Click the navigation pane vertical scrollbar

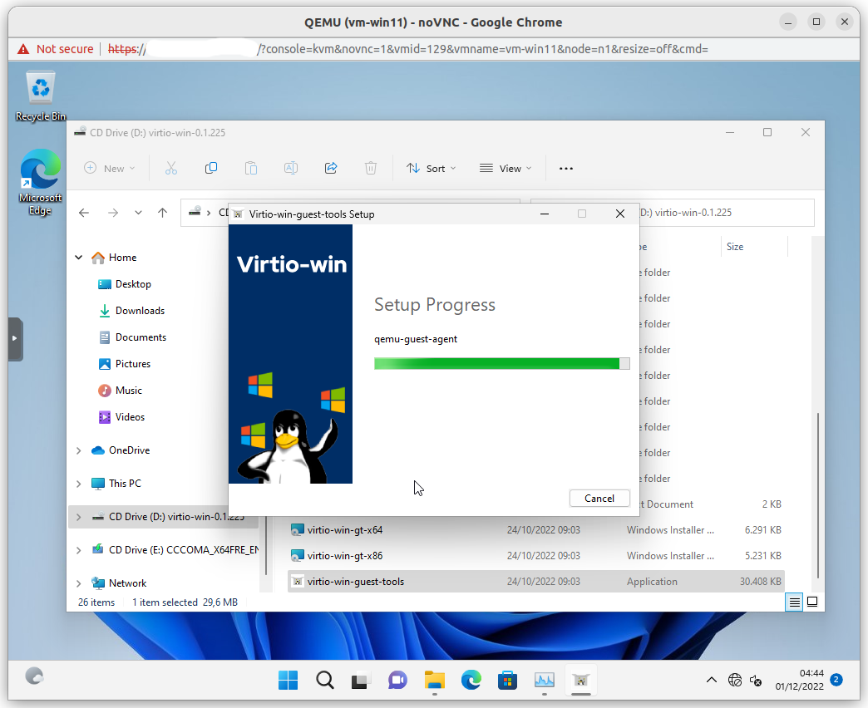266,545
